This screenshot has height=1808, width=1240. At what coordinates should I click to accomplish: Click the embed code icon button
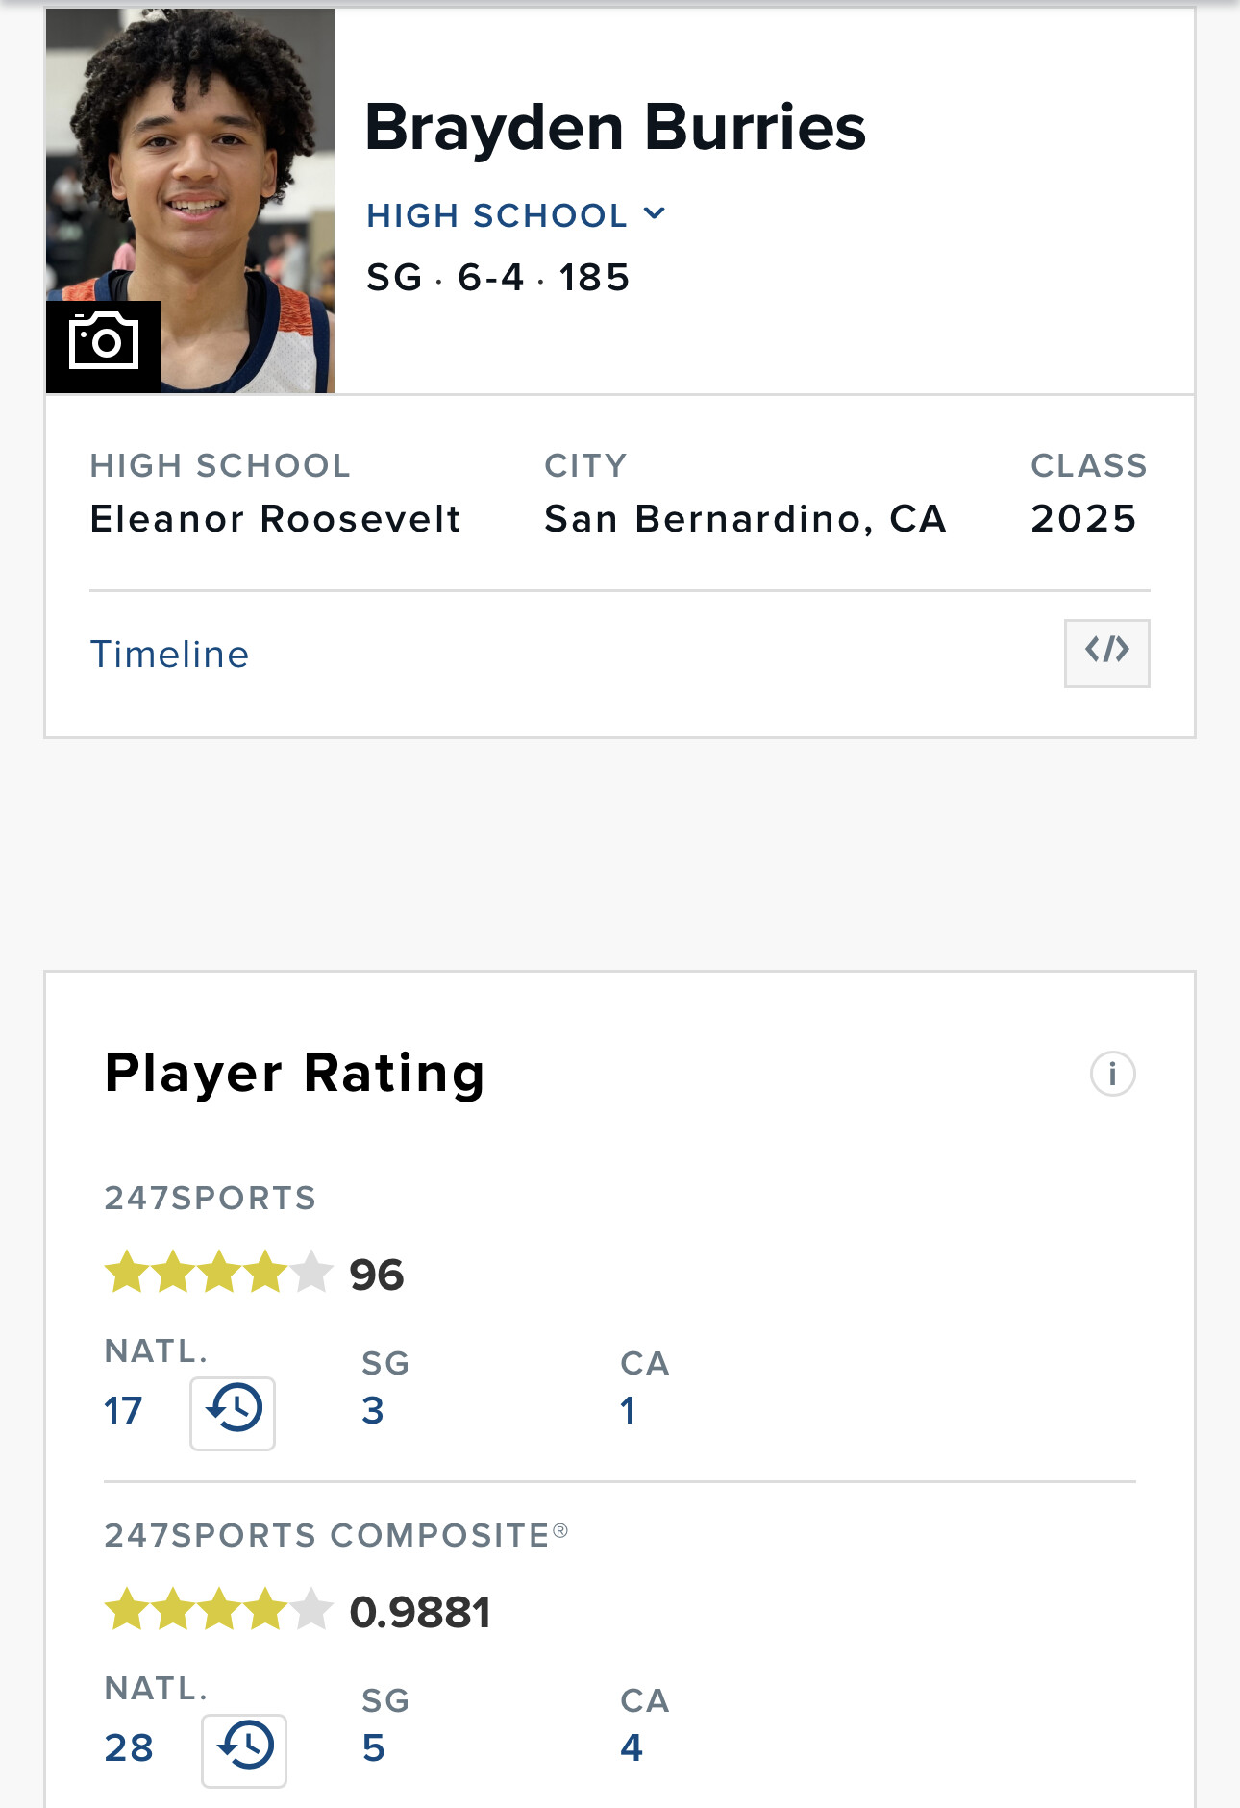coord(1106,654)
